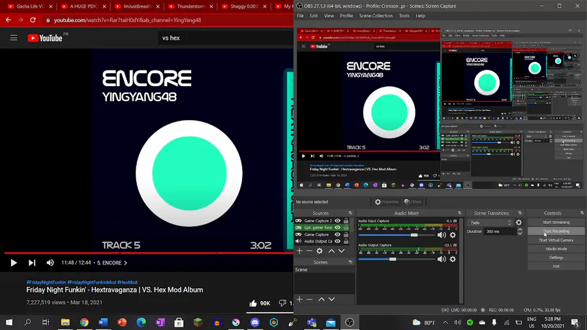Lock the Game Capture 2 source
This screenshot has width=587, height=330.
346,220
